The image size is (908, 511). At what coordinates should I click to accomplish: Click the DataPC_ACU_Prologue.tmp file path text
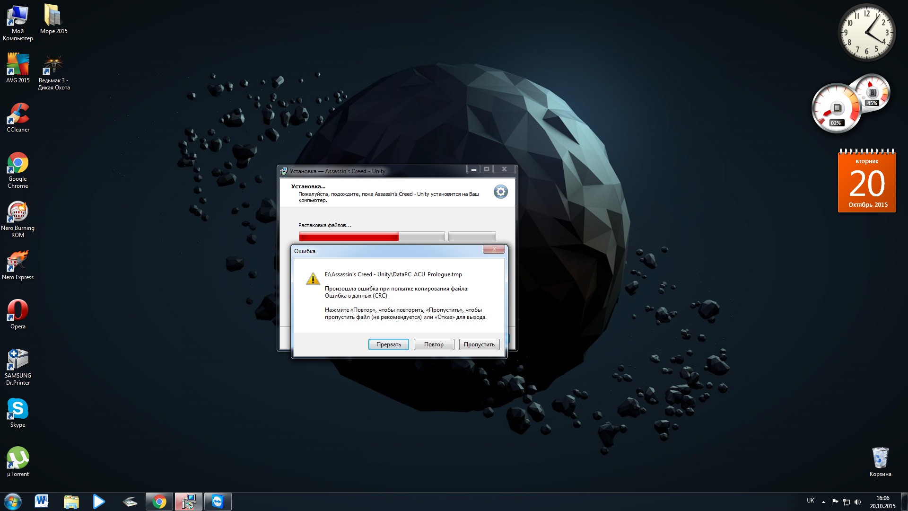click(393, 274)
